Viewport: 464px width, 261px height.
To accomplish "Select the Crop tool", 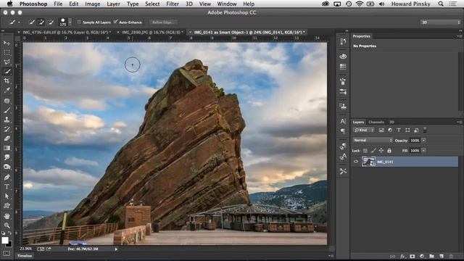I will [7, 80].
